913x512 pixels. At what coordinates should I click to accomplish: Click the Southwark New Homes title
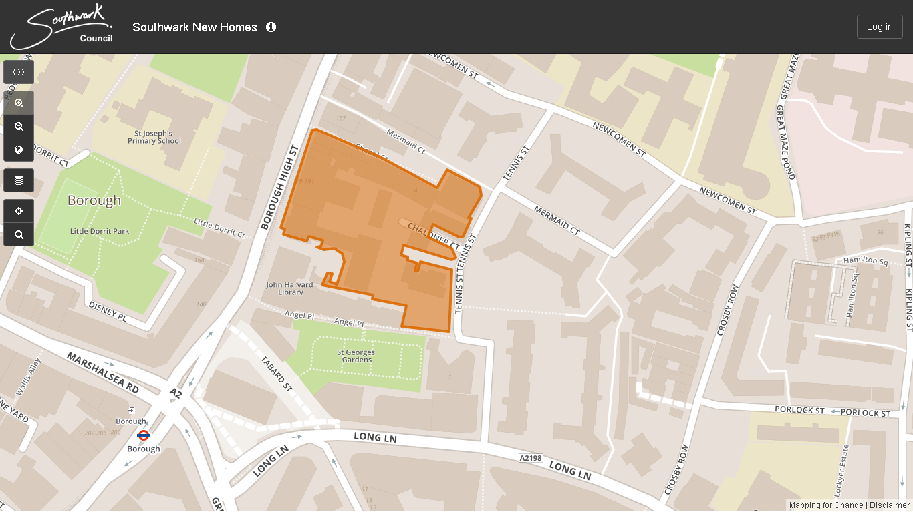pos(194,27)
